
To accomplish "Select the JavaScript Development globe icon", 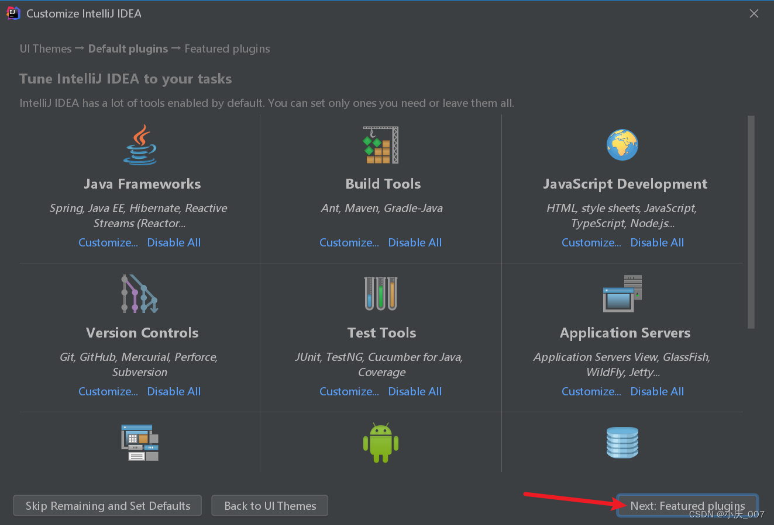I will (x=622, y=145).
